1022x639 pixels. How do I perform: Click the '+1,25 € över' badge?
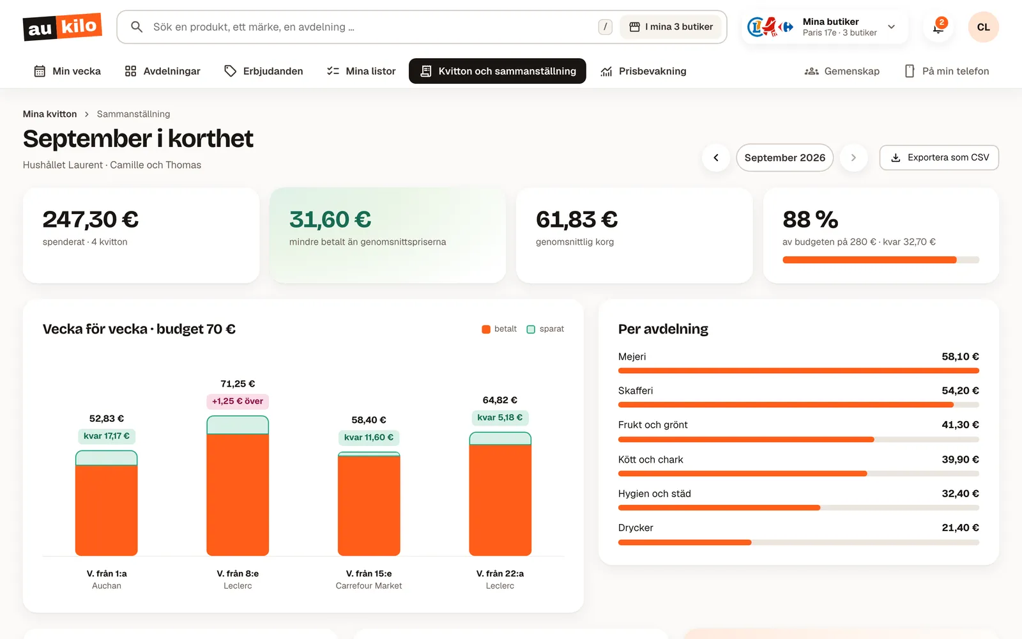(238, 401)
